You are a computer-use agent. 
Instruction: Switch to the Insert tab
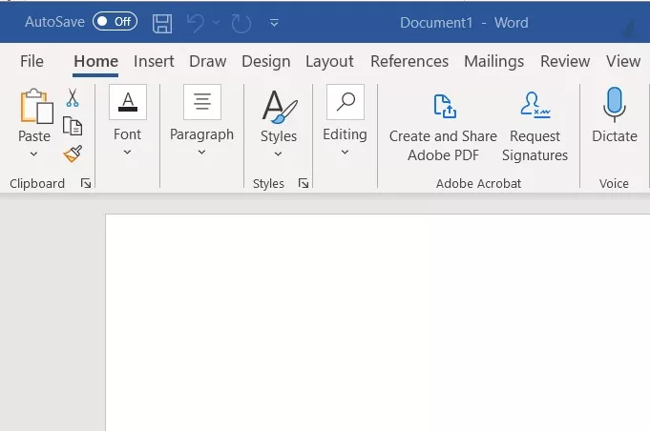point(154,61)
